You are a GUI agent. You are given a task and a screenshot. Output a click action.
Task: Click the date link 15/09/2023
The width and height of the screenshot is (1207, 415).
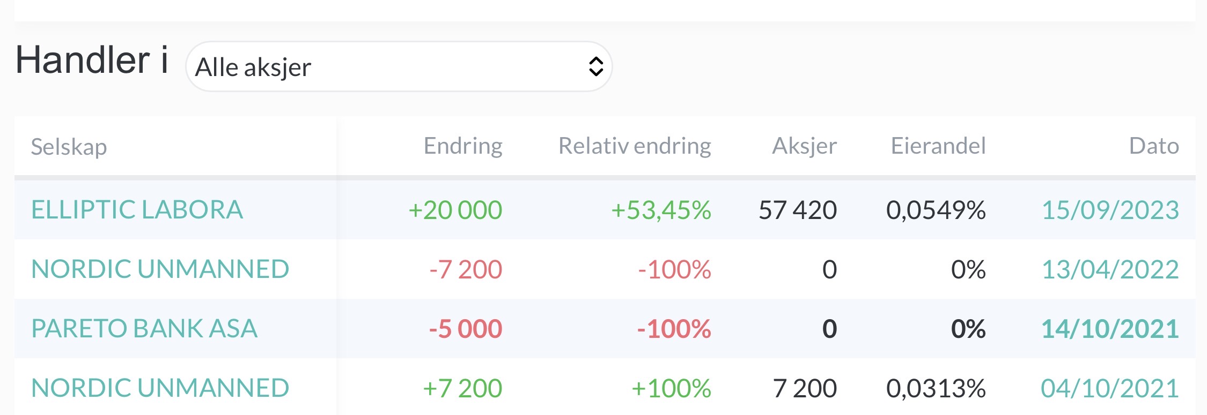point(1109,210)
